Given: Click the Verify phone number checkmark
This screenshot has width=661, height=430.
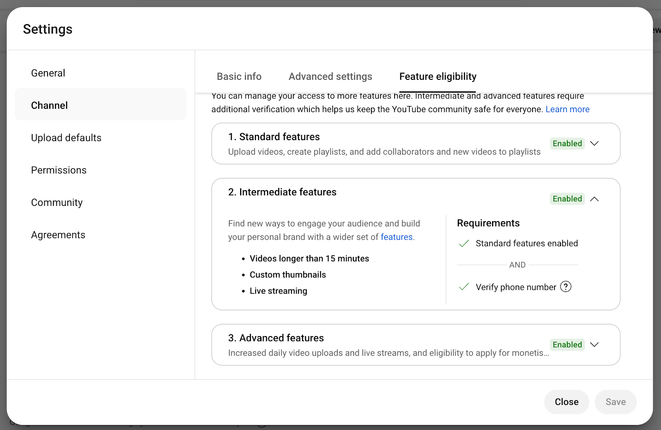Looking at the screenshot, I should pos(464,287).
